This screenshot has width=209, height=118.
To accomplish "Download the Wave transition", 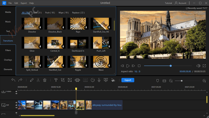I will click(109, 65).
